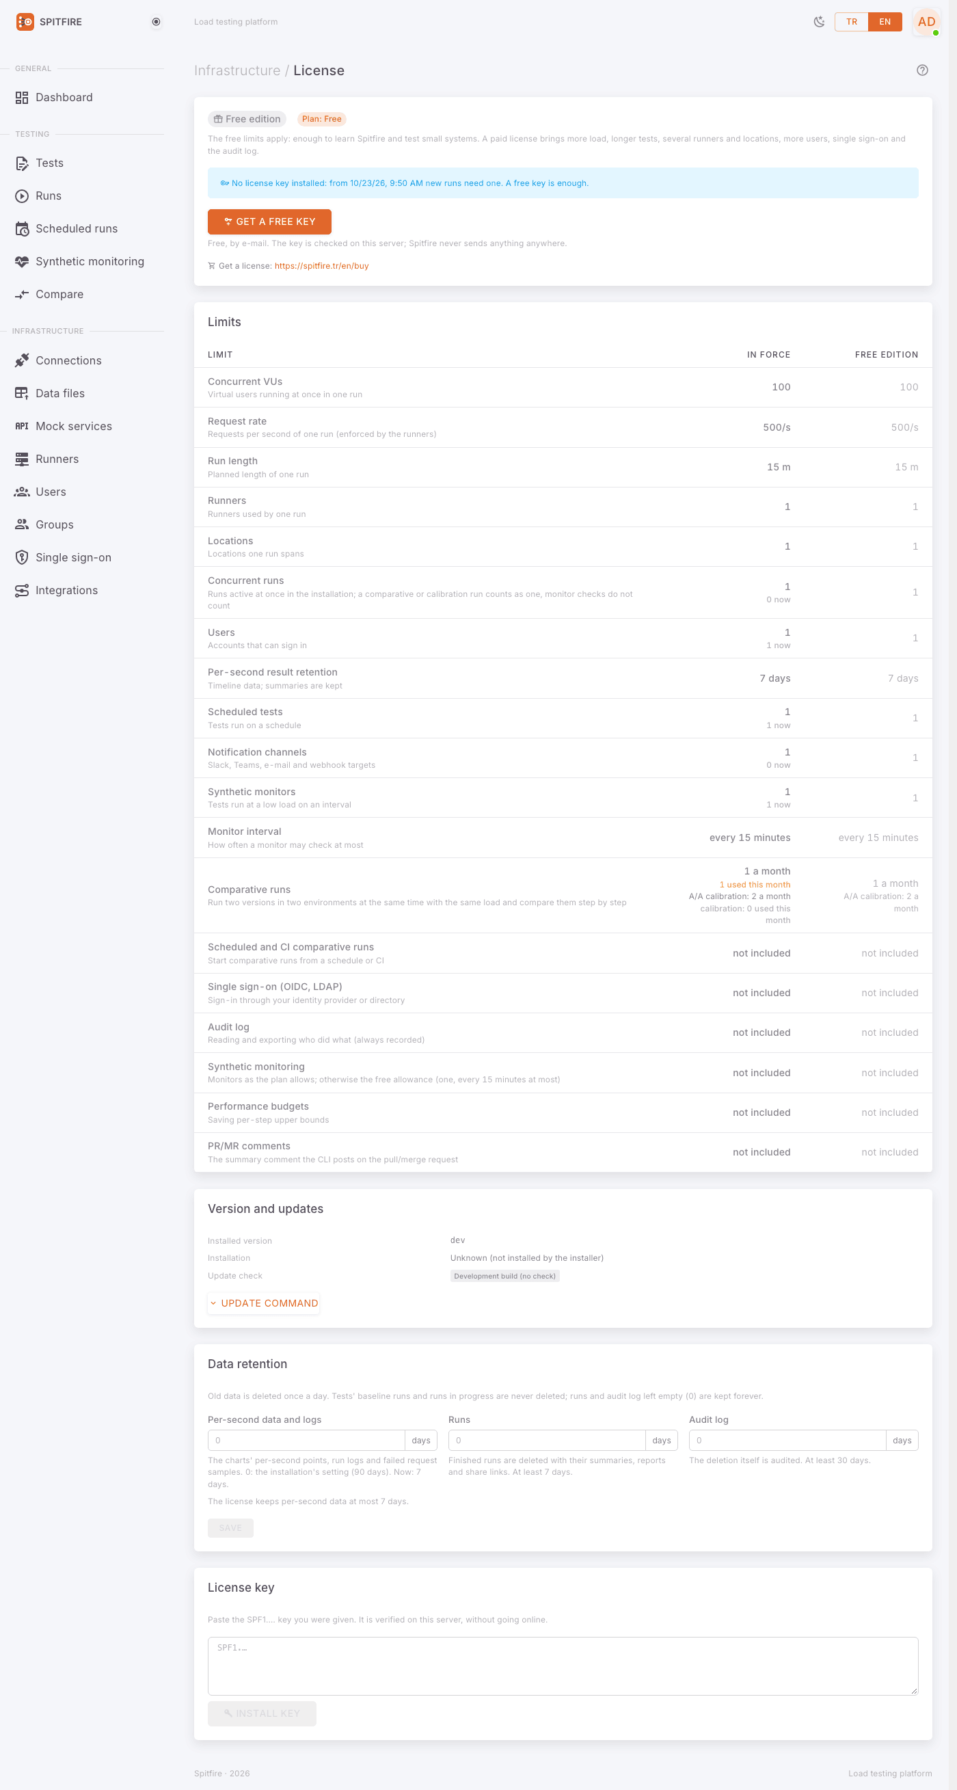The height and width of the screenshot is (1790, 957).
Task: Click the Per-second data and logs days field
Action: coord(306,1441)
